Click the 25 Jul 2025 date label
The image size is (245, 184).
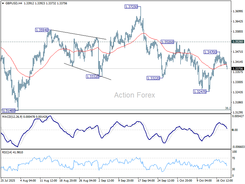8,180
